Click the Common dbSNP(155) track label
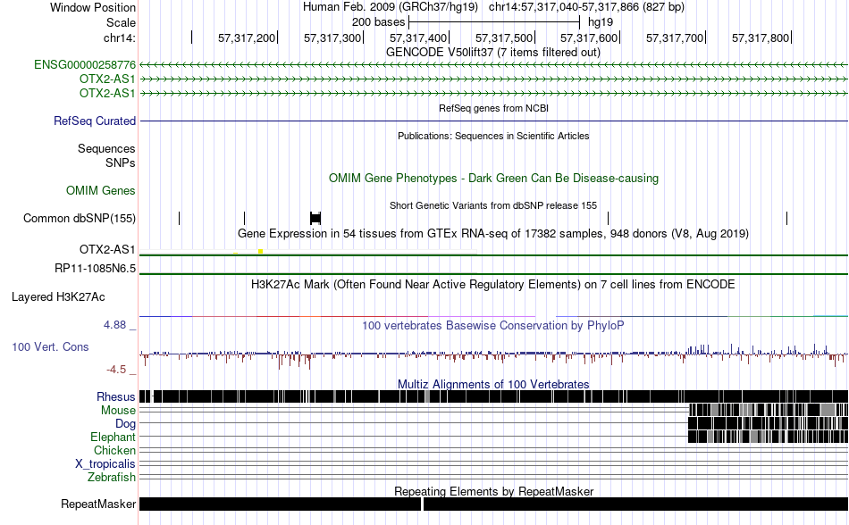This screenshot has height=525, width=849. 80,219
